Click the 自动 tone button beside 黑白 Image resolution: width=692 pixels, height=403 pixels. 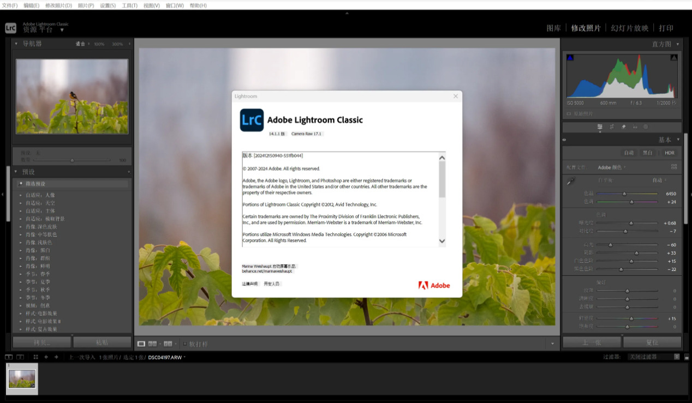click(629, 153)
